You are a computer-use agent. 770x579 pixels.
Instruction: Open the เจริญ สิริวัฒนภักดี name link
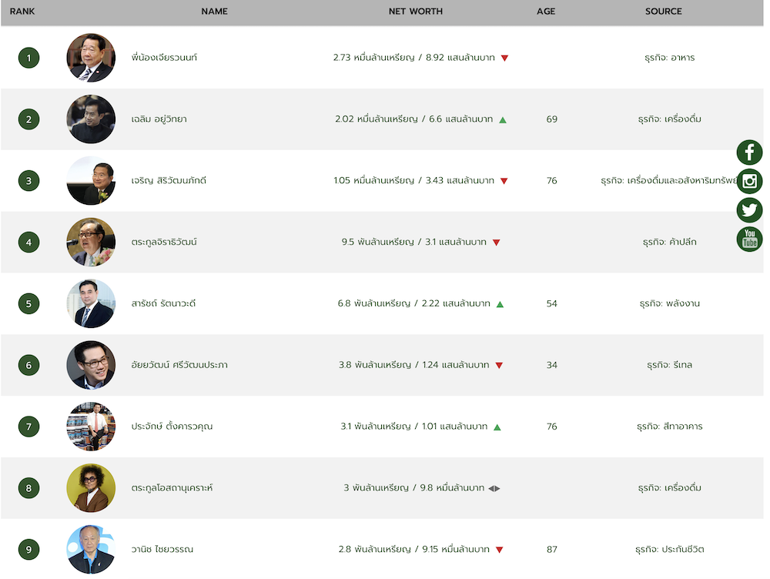(169, 181)
